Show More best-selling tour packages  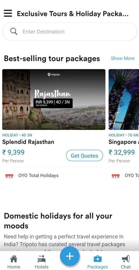[x=123, y=58]
